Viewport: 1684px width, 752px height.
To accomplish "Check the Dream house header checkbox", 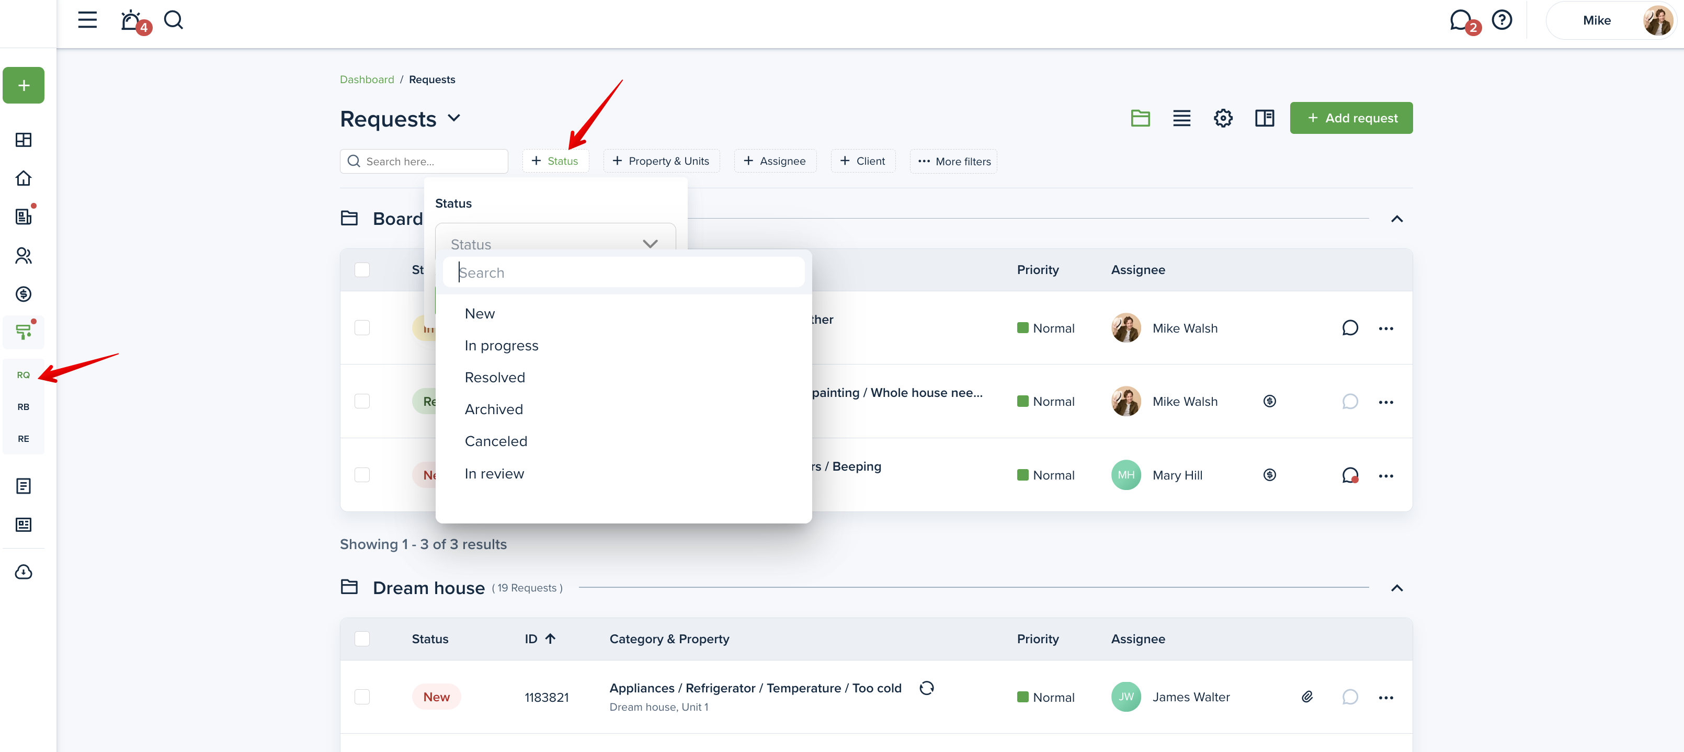I will (x=362, y=639).
